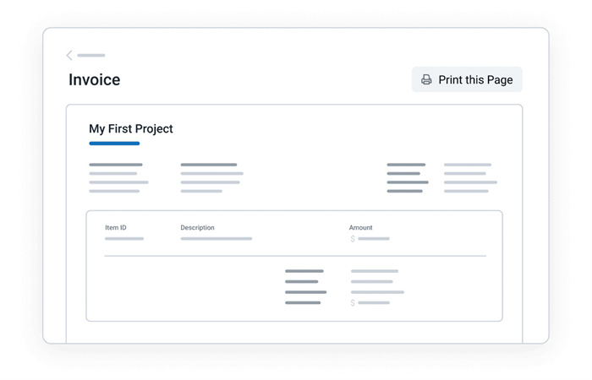592x380 pixels.
Task: Click the amount value placeholder beside dollar sign
Action: (x=373, y=239)
